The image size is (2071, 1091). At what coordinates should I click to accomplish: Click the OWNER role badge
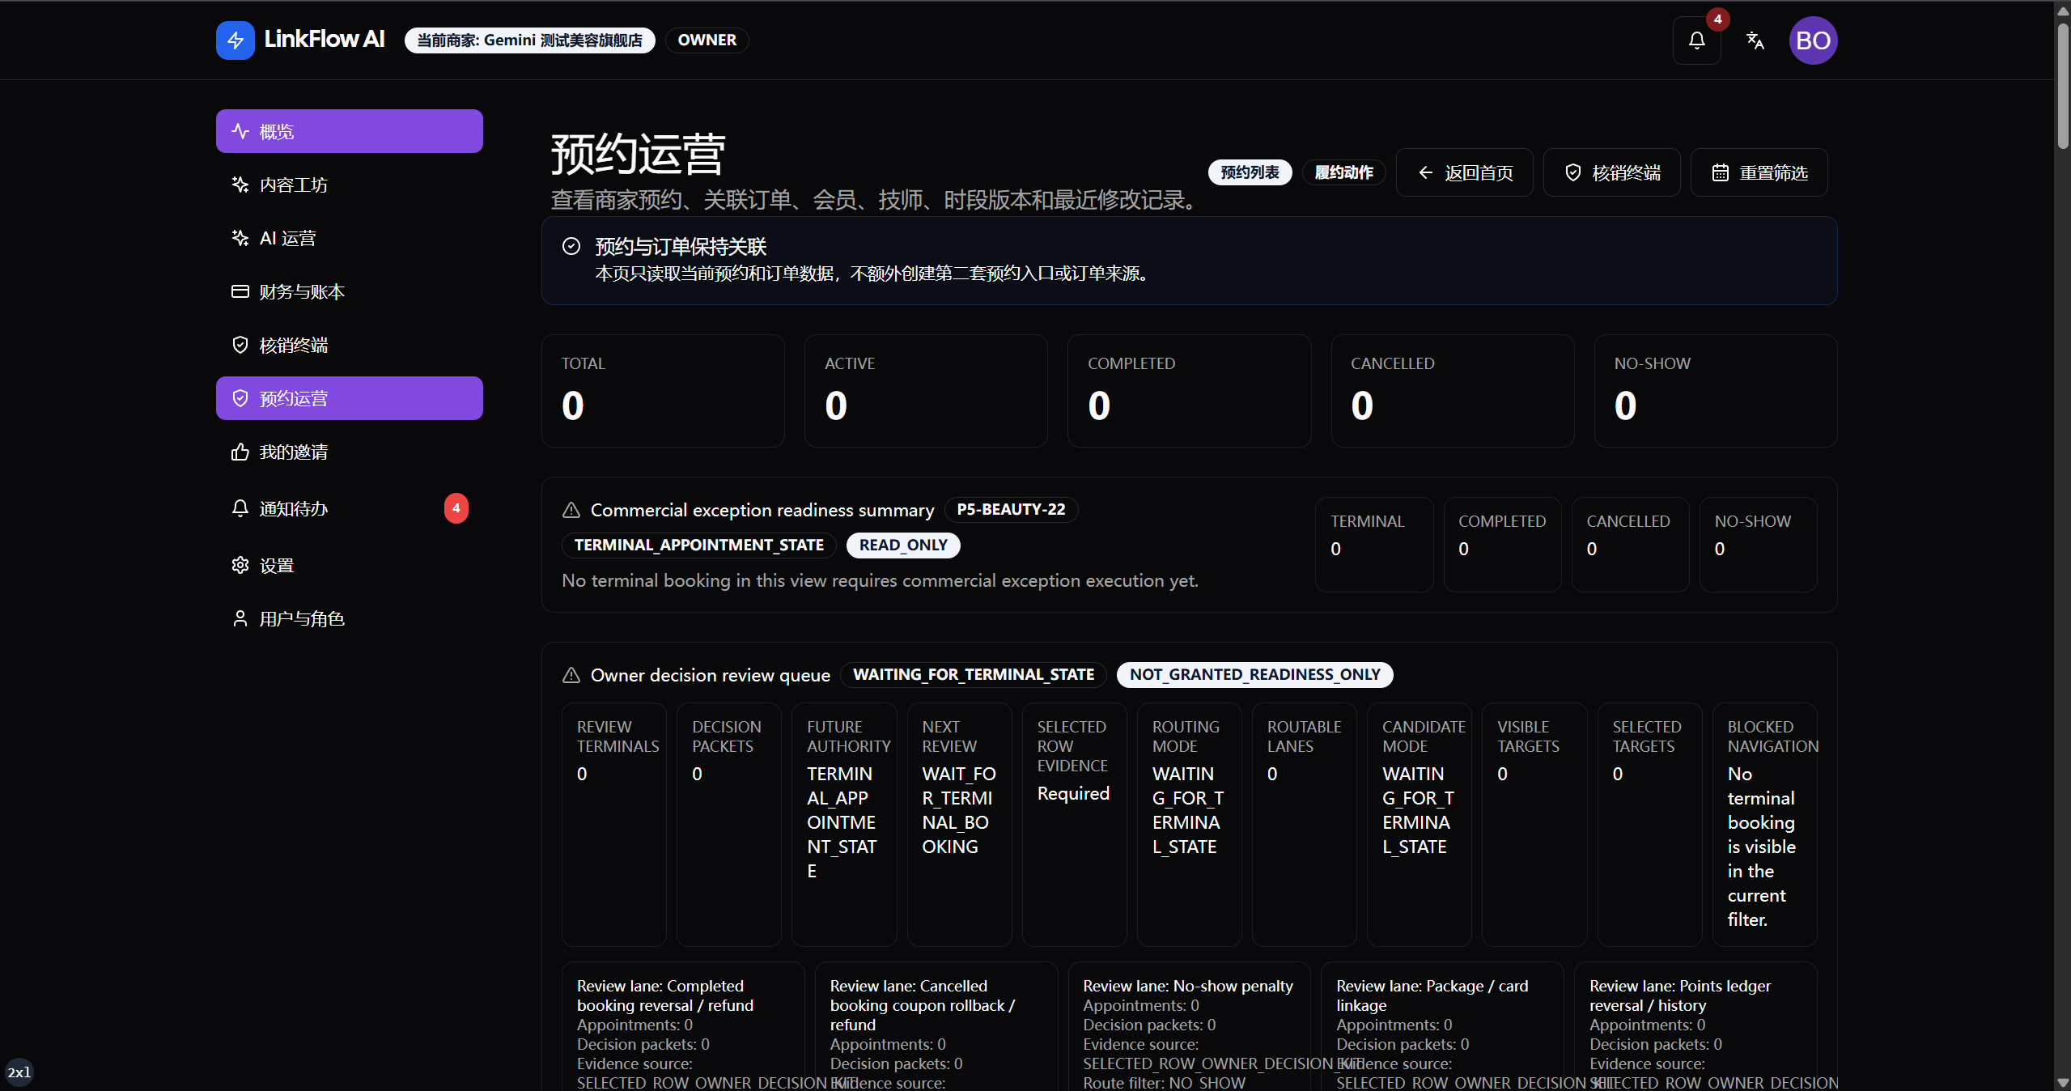point(707,40)
